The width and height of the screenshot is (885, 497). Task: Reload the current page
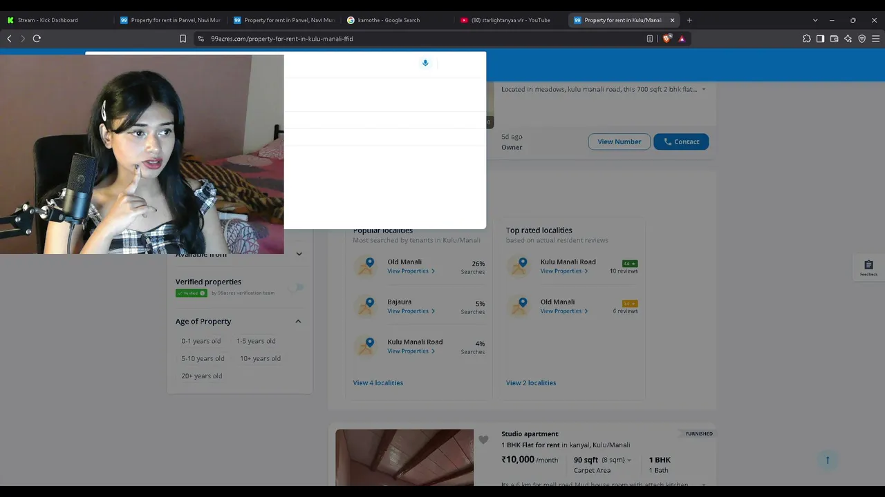37,39
